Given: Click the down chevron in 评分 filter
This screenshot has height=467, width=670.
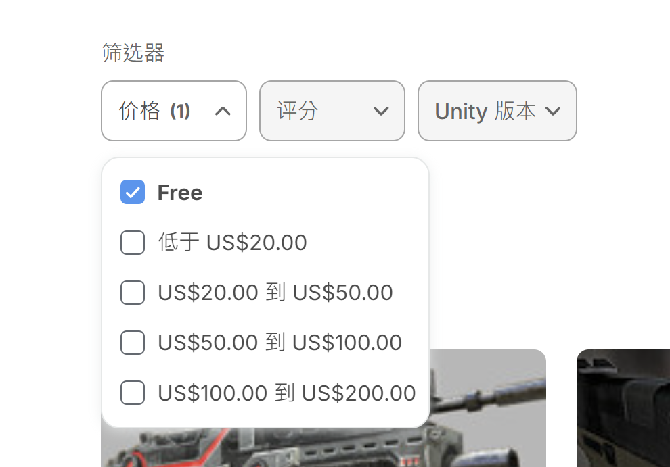Looking at the screenshot, I should [381, 112].
